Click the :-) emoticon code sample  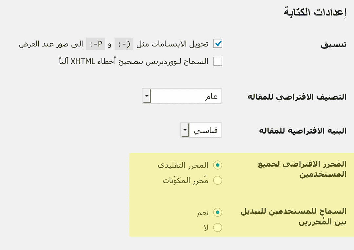tap(124, 44)
